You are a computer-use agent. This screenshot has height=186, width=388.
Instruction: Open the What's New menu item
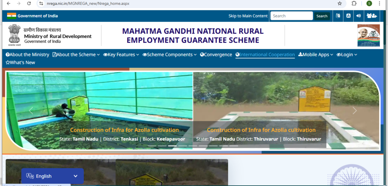(20, 62)
